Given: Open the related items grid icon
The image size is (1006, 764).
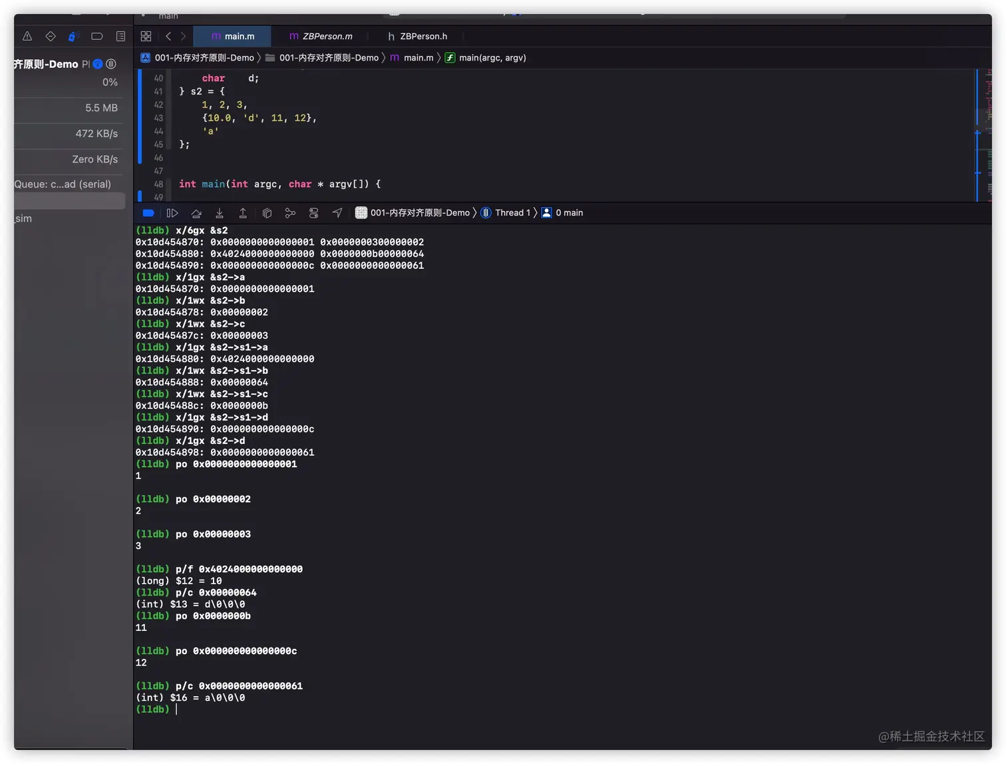Looking at the screenshot, I should point(146,37).
